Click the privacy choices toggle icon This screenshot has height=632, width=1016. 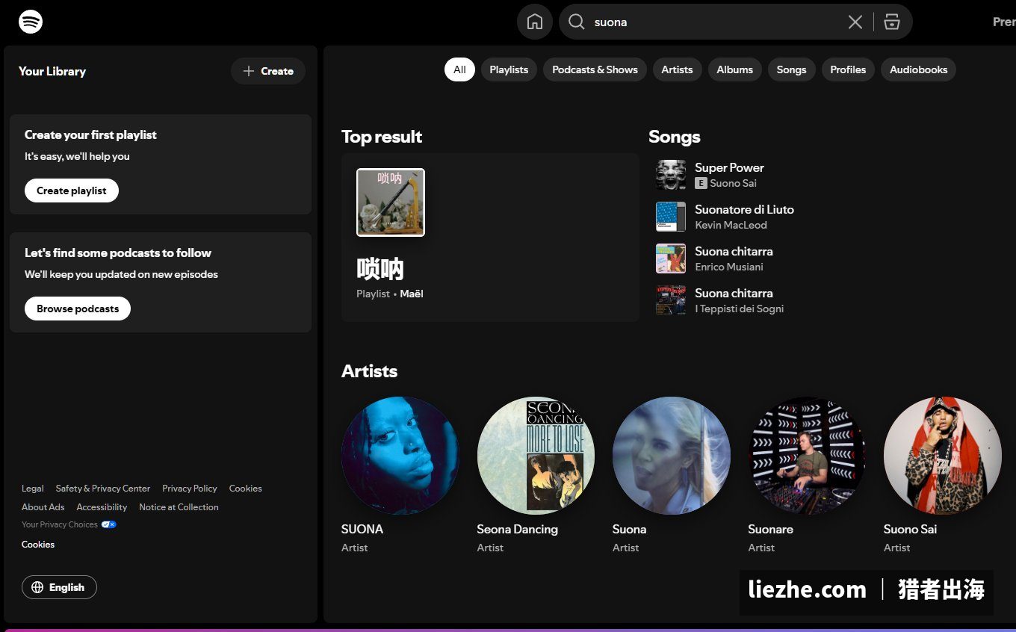coord(109,524)
